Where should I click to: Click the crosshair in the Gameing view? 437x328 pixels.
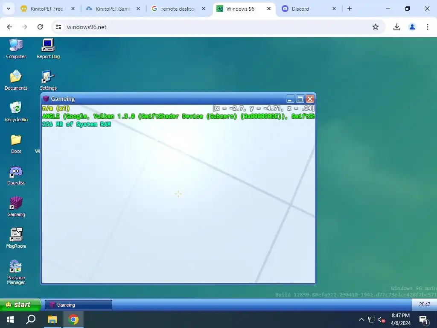click(178, 194)
